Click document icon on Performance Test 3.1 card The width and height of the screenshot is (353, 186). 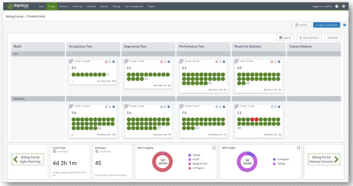tap(220, 62)
